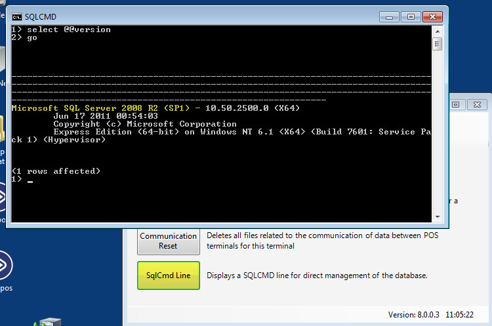The height and width of the screenshot is (326, 492).
Task: Maximize the SQLCMD window
Action: click(x=411, y=16)
